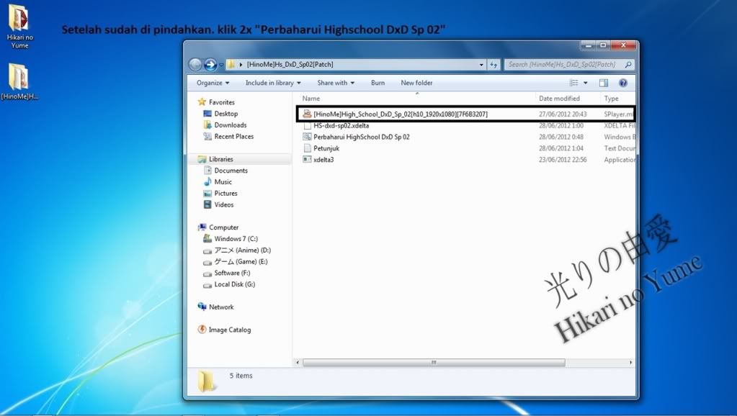Open the Organize menu
737x416 pixels.
213,83
